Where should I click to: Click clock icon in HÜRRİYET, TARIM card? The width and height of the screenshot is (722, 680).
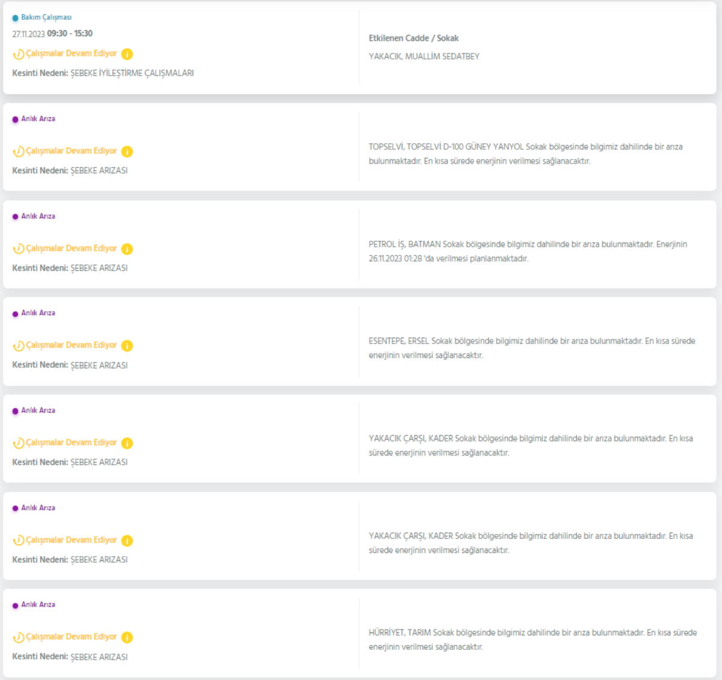pyautogui.click(x=19, y=637)
